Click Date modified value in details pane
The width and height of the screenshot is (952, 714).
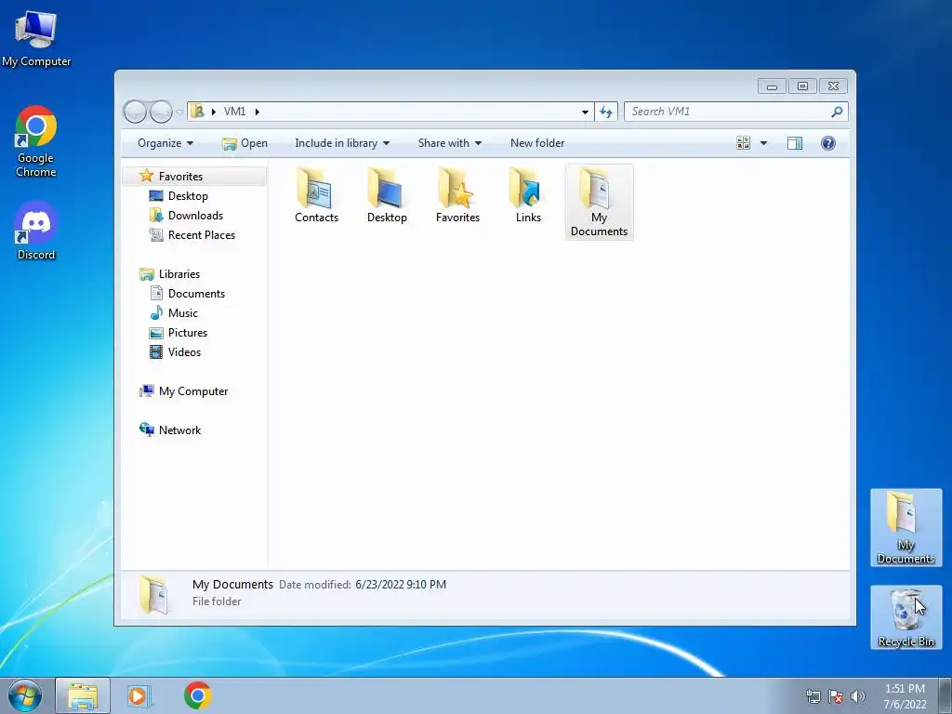pos(401,585)
